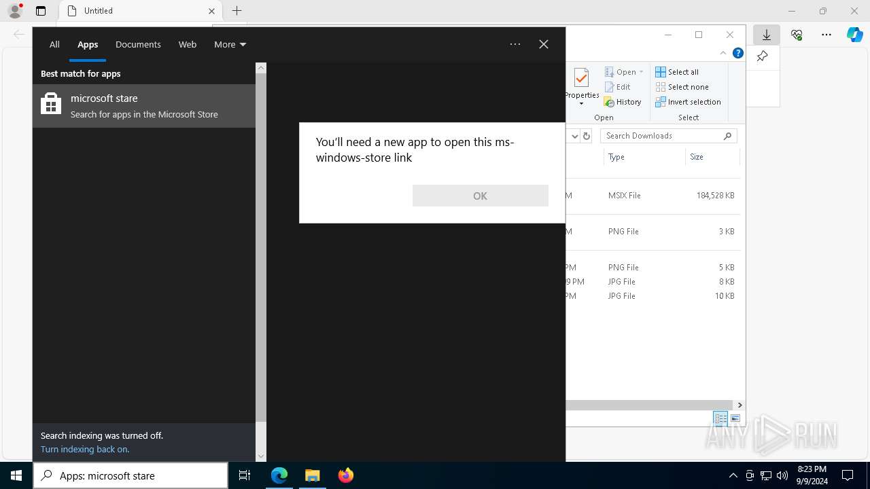Open the volume tray icon
The width and height of the screenshot is (870, 489).
pos(782,475)
